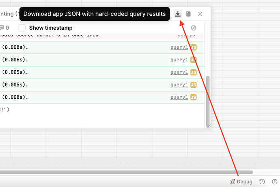Screen dimensions: 280x187
Task: Select the (0.006s). log entry text
Action: tap(15, 60)
